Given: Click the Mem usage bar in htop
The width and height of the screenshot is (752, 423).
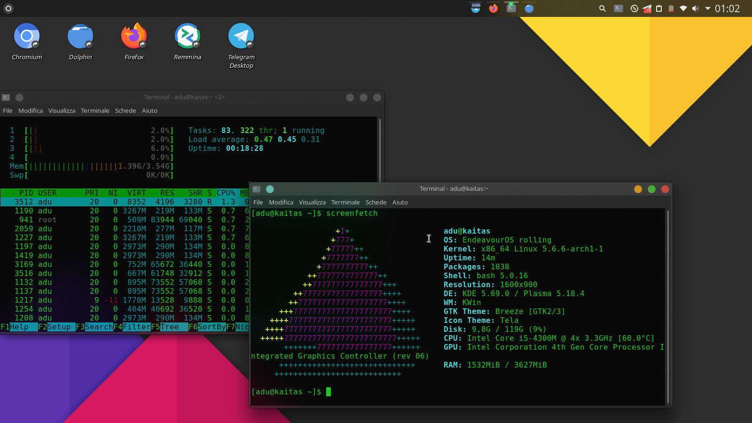Looking at the screenshot, I should (92, 166).
